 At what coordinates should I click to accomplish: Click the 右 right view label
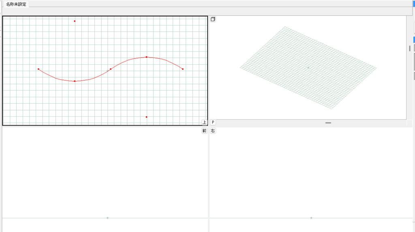[x=213, y=131]
